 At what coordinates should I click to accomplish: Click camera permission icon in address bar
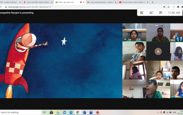click(x=164, y=7)
